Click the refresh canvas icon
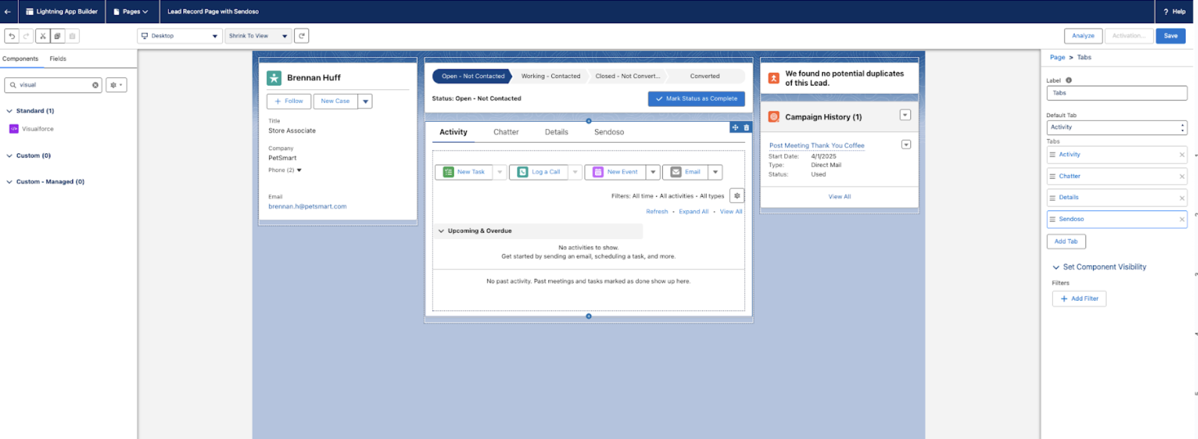This screenshot has height=439, width=1198. [302, 36]
